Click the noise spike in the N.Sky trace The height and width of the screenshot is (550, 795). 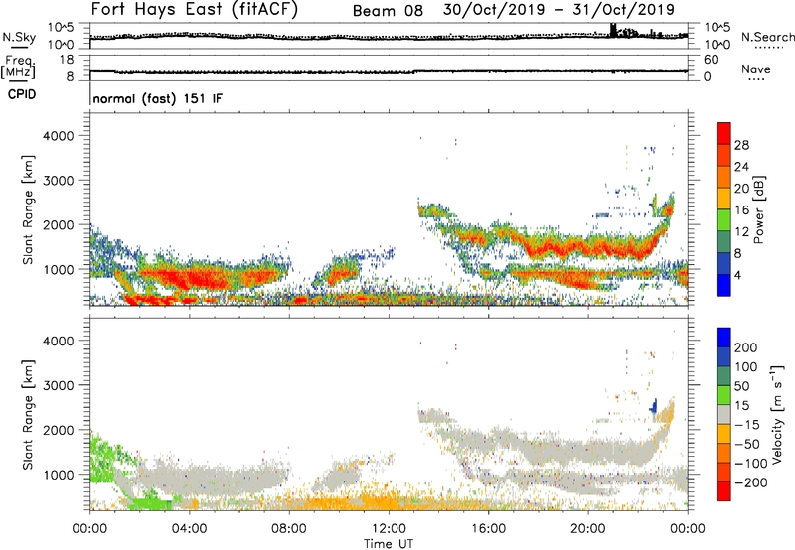(613, 30)
